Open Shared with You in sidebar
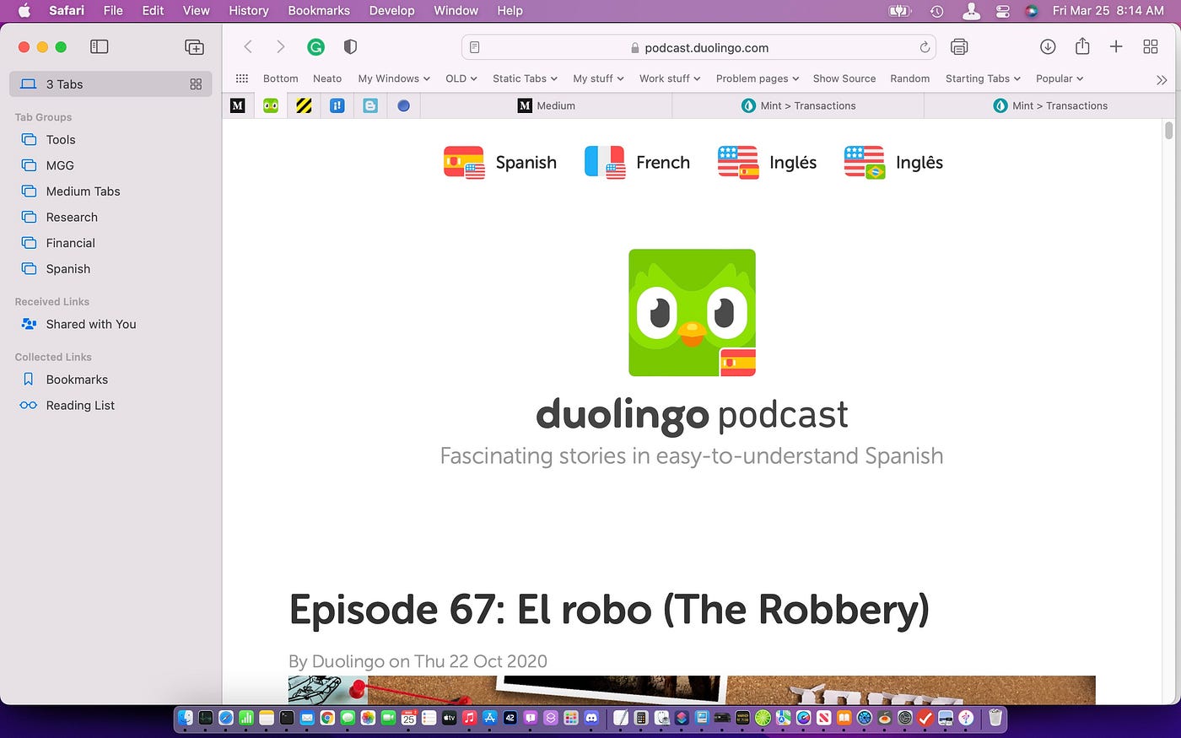This screenshot has height=738, width=1181. [x=90, y=324]
